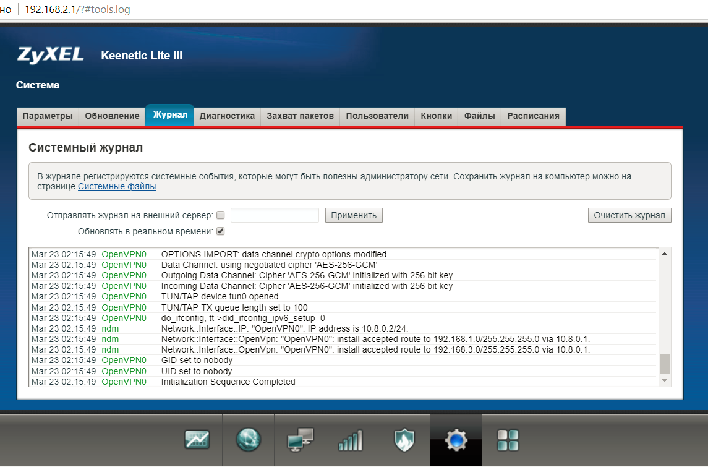Switch to the Параметры tab

48,116
